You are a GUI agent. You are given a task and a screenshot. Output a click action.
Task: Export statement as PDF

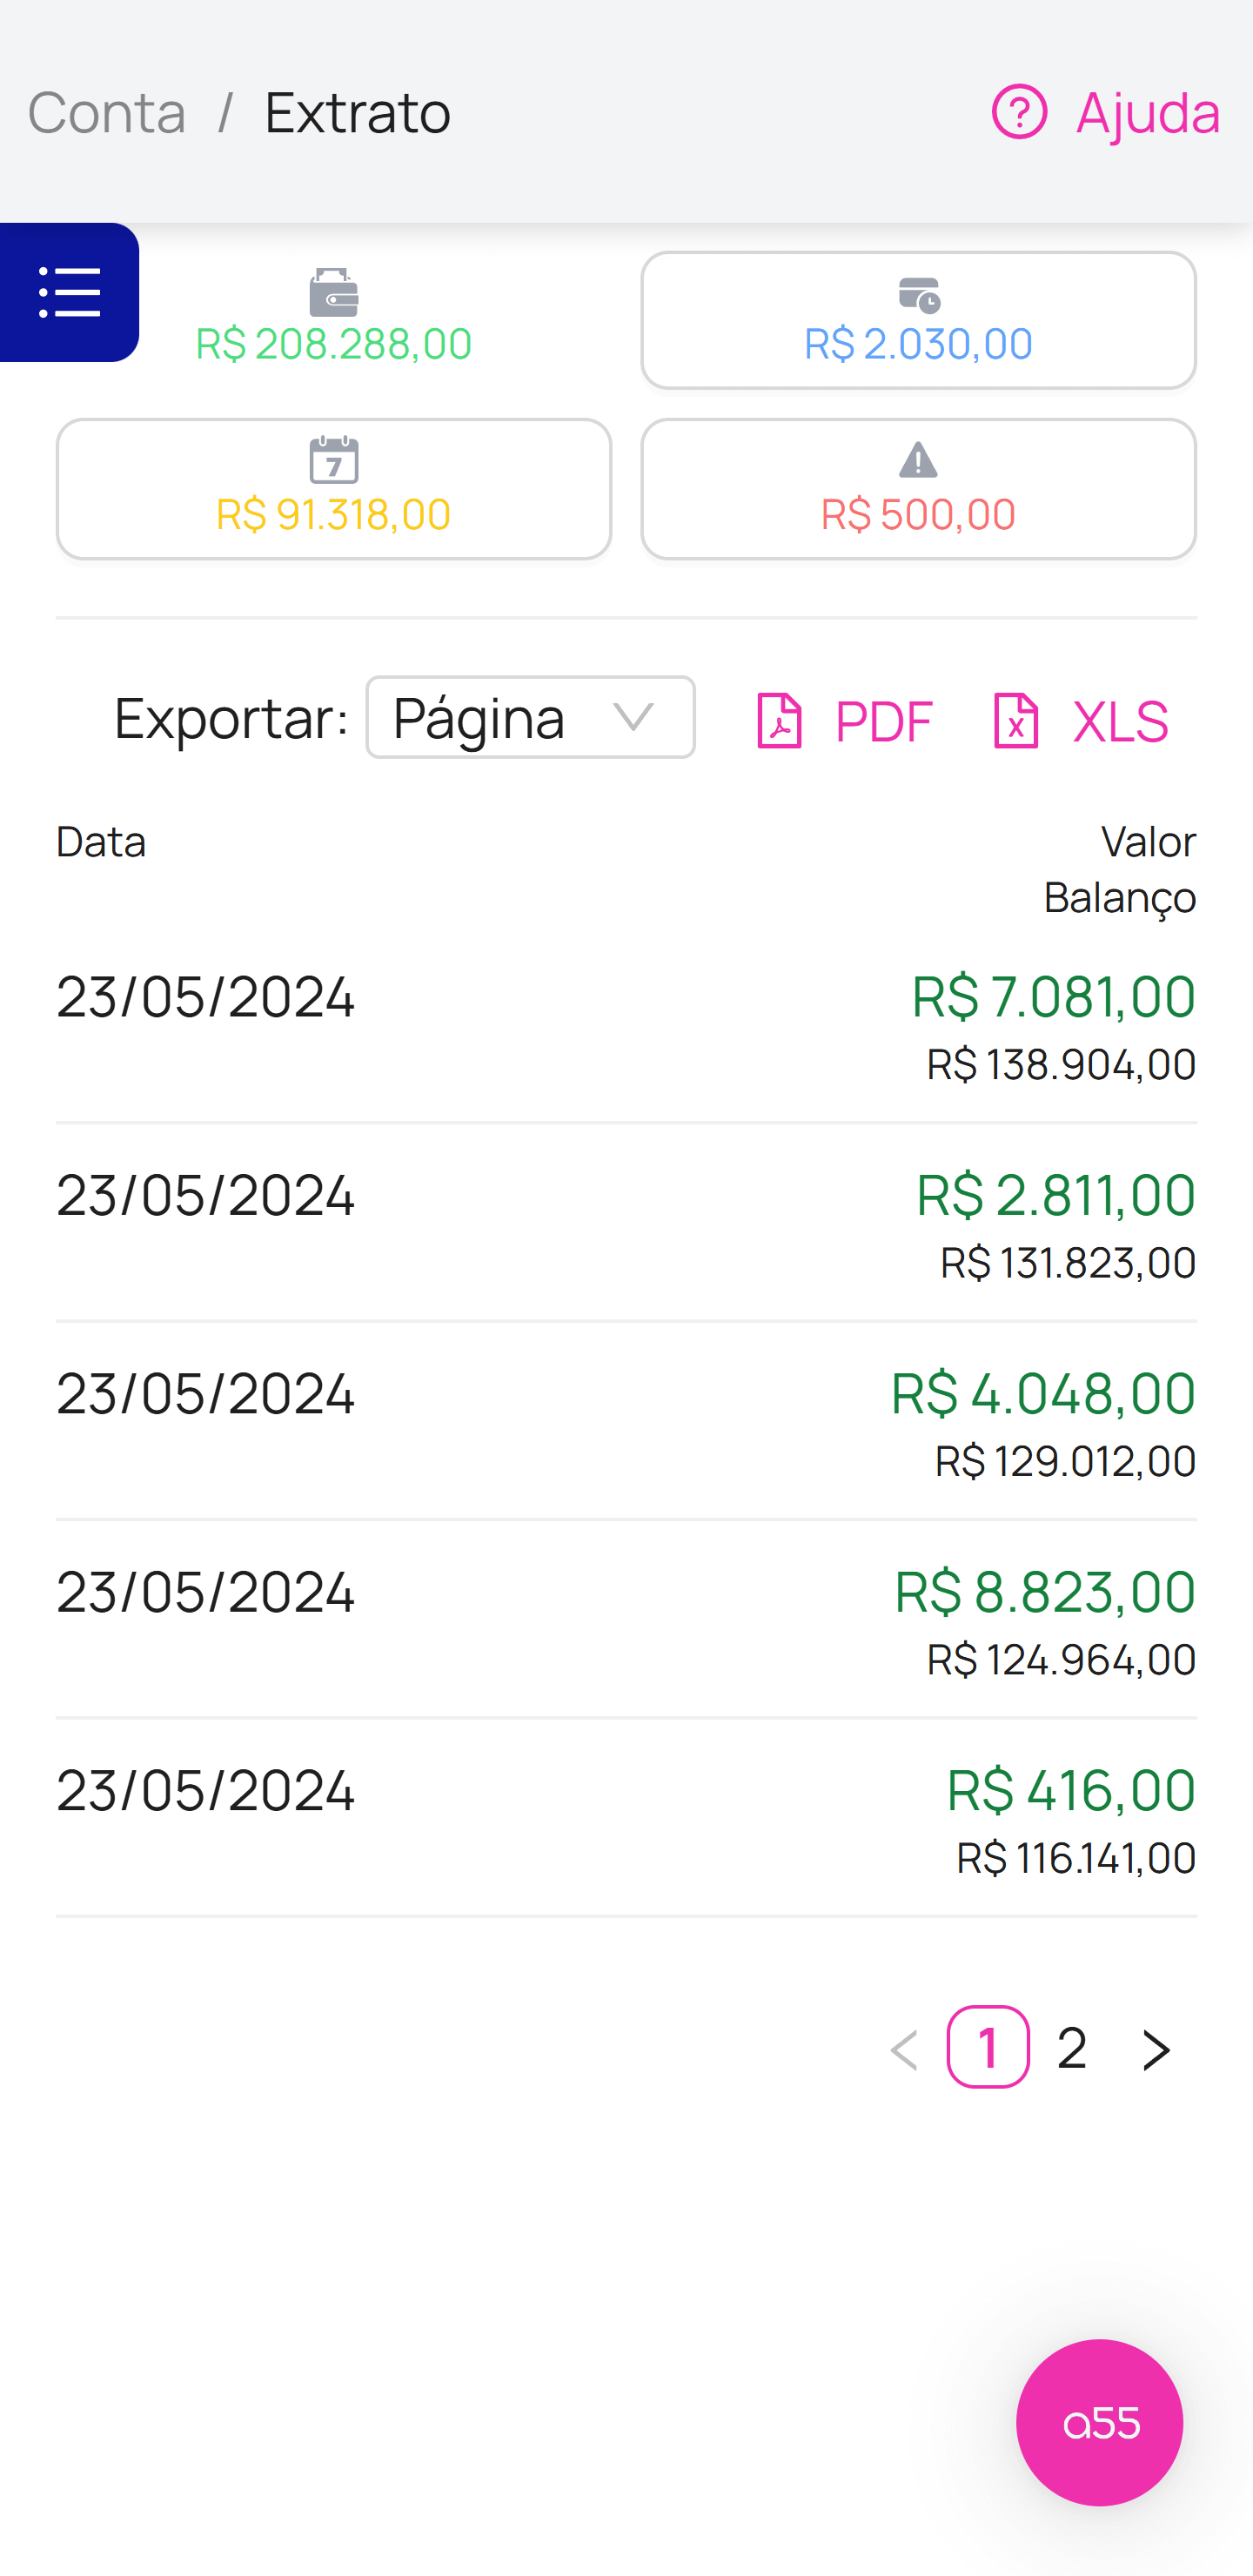click(845, 720)
